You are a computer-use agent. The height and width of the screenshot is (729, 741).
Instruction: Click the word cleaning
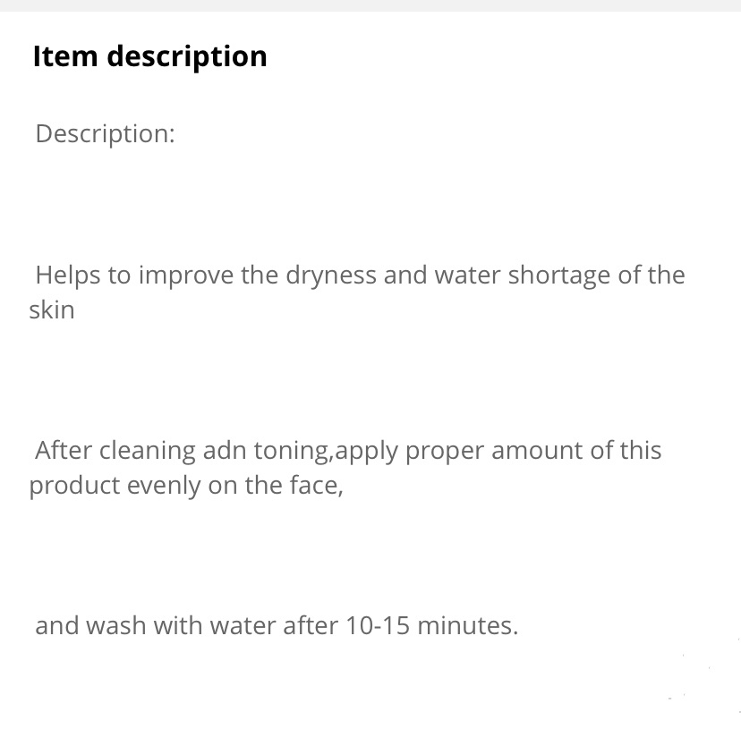click(148, 451)
